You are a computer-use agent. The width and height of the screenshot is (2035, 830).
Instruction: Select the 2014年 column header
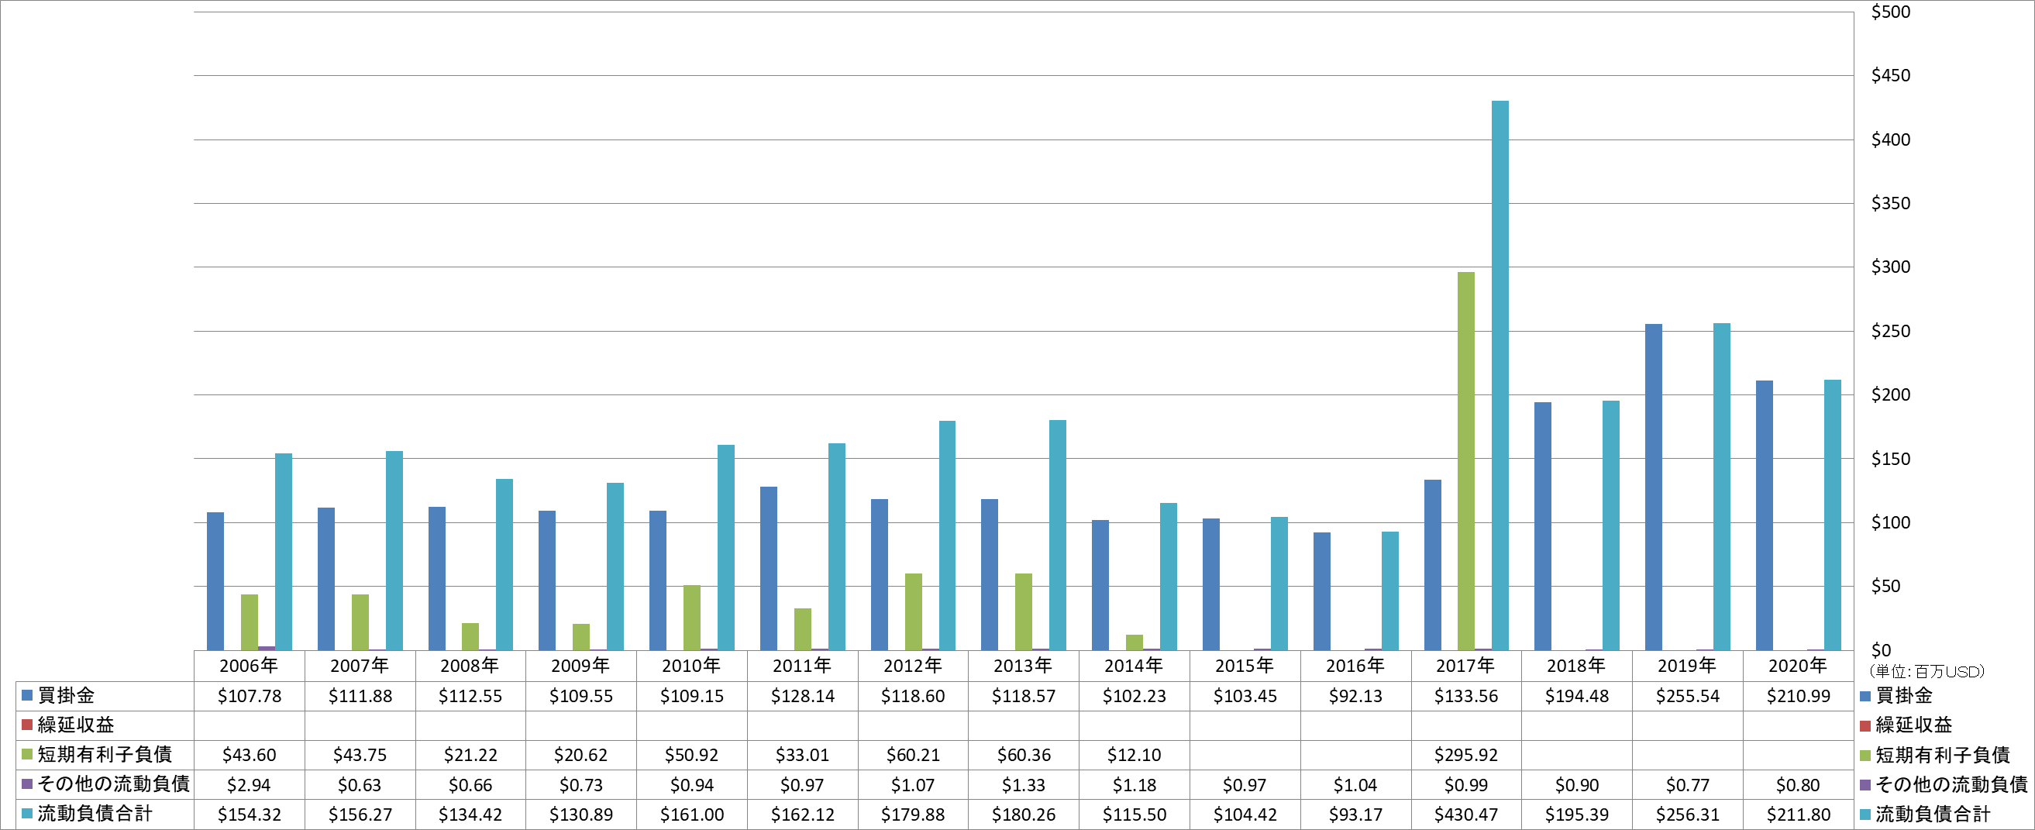[1134, 666]
